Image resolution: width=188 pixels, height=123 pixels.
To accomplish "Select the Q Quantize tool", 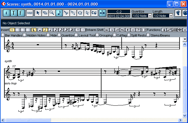I will (x=80, y=13).
